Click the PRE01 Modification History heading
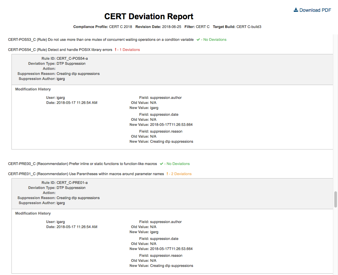338x275 pixels. pyautogui.click(x=33, y=213)
